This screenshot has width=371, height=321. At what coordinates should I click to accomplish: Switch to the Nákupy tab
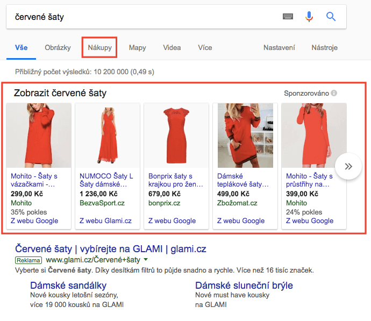pos(99,48)
